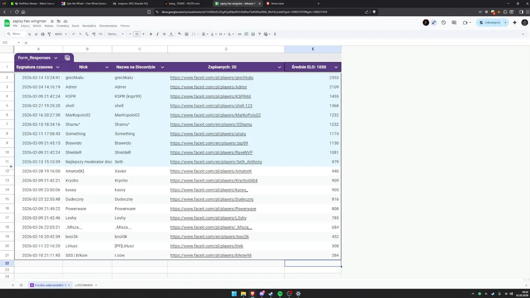Star the document zapisy hex wingman

52,21
